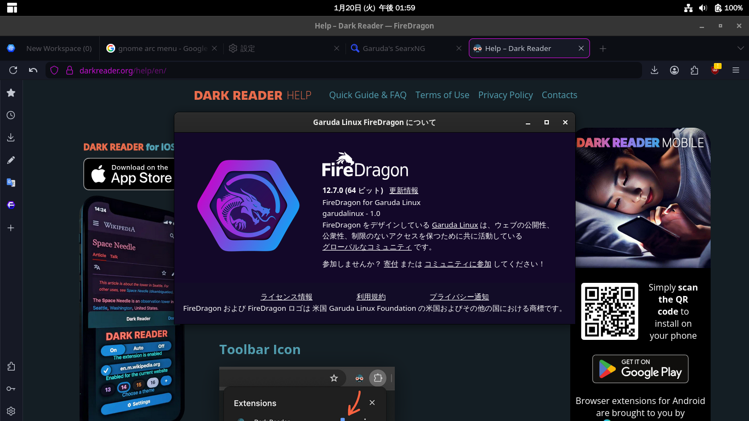Click the Download on the App Store badge
749x421 pixels.
(x=129, y=174)
